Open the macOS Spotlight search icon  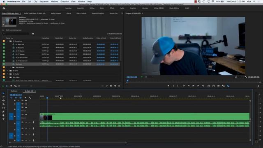[x=254, y=1]
